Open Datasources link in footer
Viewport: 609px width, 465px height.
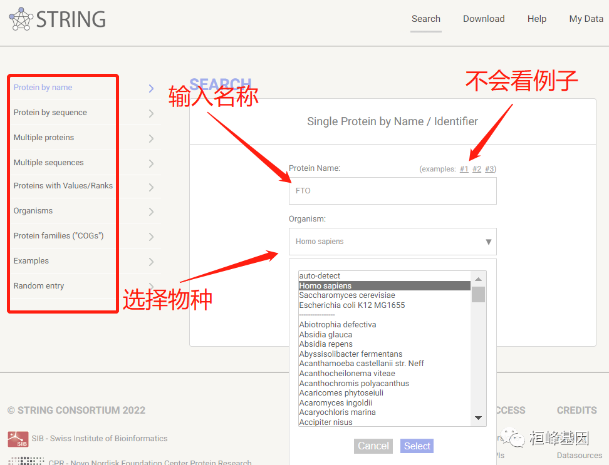pos(580,456)
